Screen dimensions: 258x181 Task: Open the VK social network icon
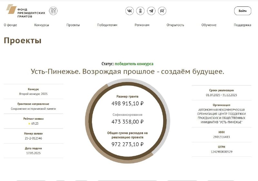(x=130, y=11)
